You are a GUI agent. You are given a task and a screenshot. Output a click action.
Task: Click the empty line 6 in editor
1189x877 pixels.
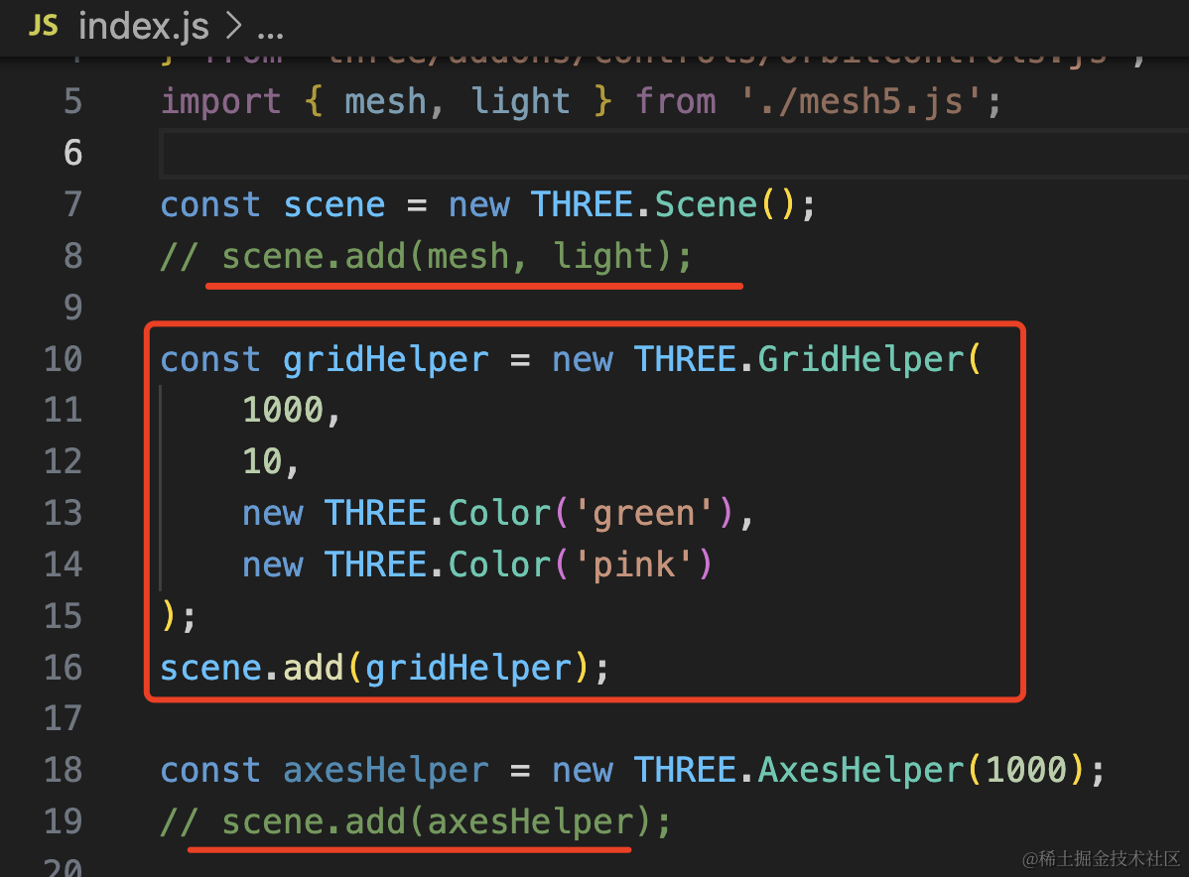pyautogui.click(x=673, y=154)
